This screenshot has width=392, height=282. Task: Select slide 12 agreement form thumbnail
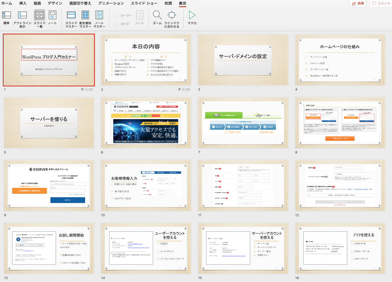tap(340, 186)
